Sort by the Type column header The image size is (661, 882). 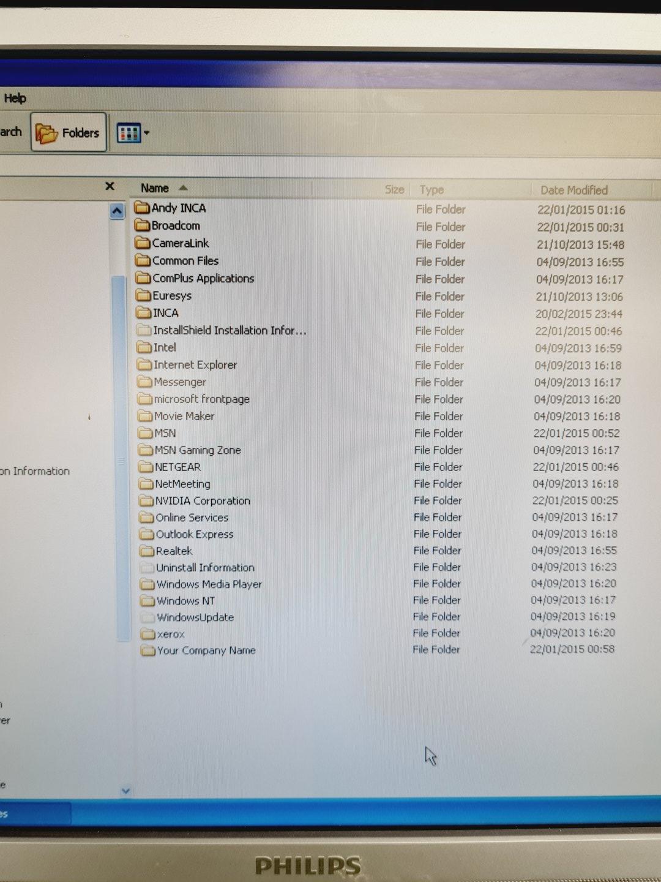pyautogui.click(x=431, y=190)
